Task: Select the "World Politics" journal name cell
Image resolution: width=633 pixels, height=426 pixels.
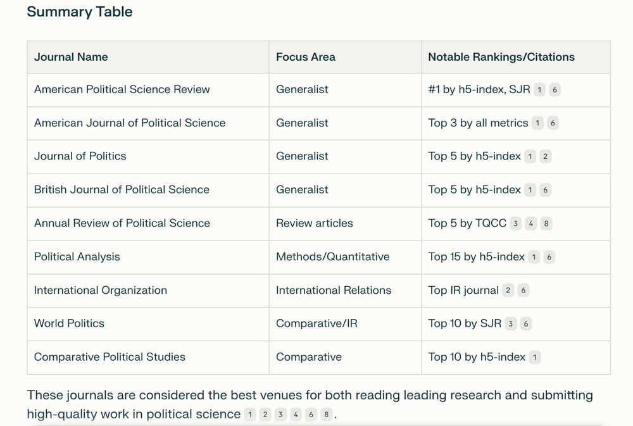Action: click(69, 323)
